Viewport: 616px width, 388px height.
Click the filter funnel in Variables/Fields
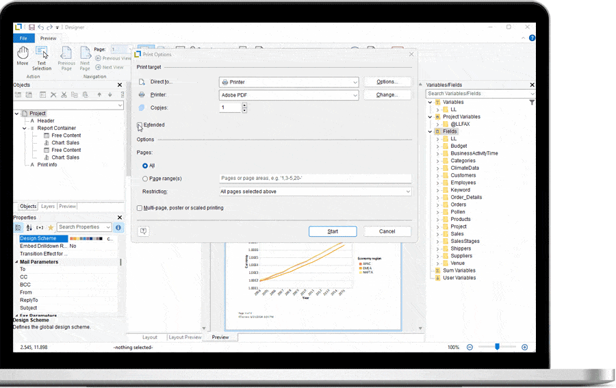tap(532, 103)
